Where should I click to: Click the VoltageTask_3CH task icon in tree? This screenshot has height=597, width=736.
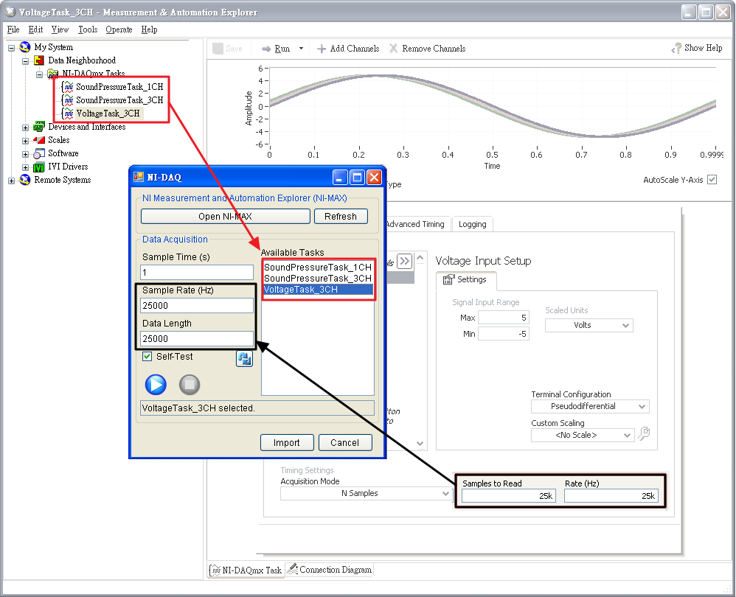point(69,113)
